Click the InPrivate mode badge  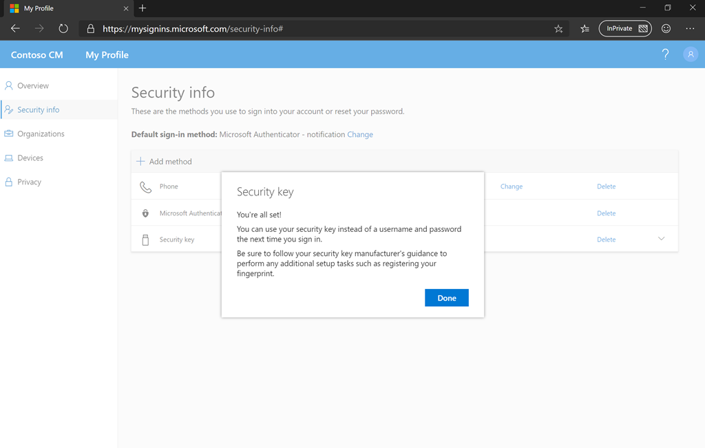624,29
